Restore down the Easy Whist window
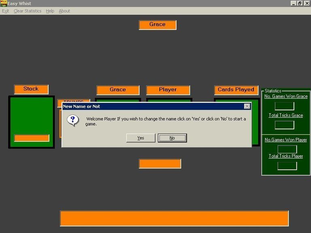Image resolution: width=311 pixels, height=233 pixels. [300, 3]
